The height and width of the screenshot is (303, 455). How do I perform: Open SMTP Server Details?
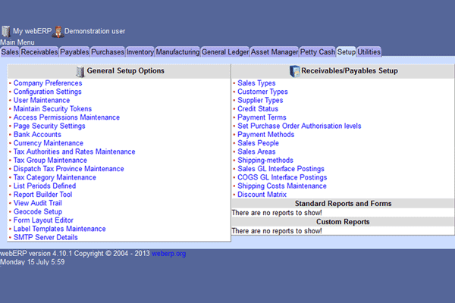pos(45,237)
